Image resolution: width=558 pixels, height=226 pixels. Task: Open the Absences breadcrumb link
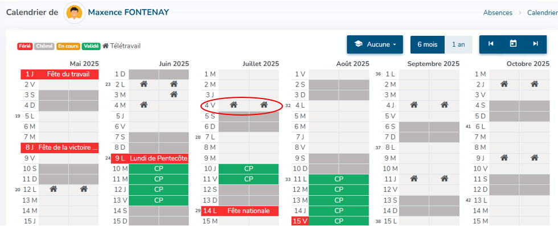(x=498, y=13)
